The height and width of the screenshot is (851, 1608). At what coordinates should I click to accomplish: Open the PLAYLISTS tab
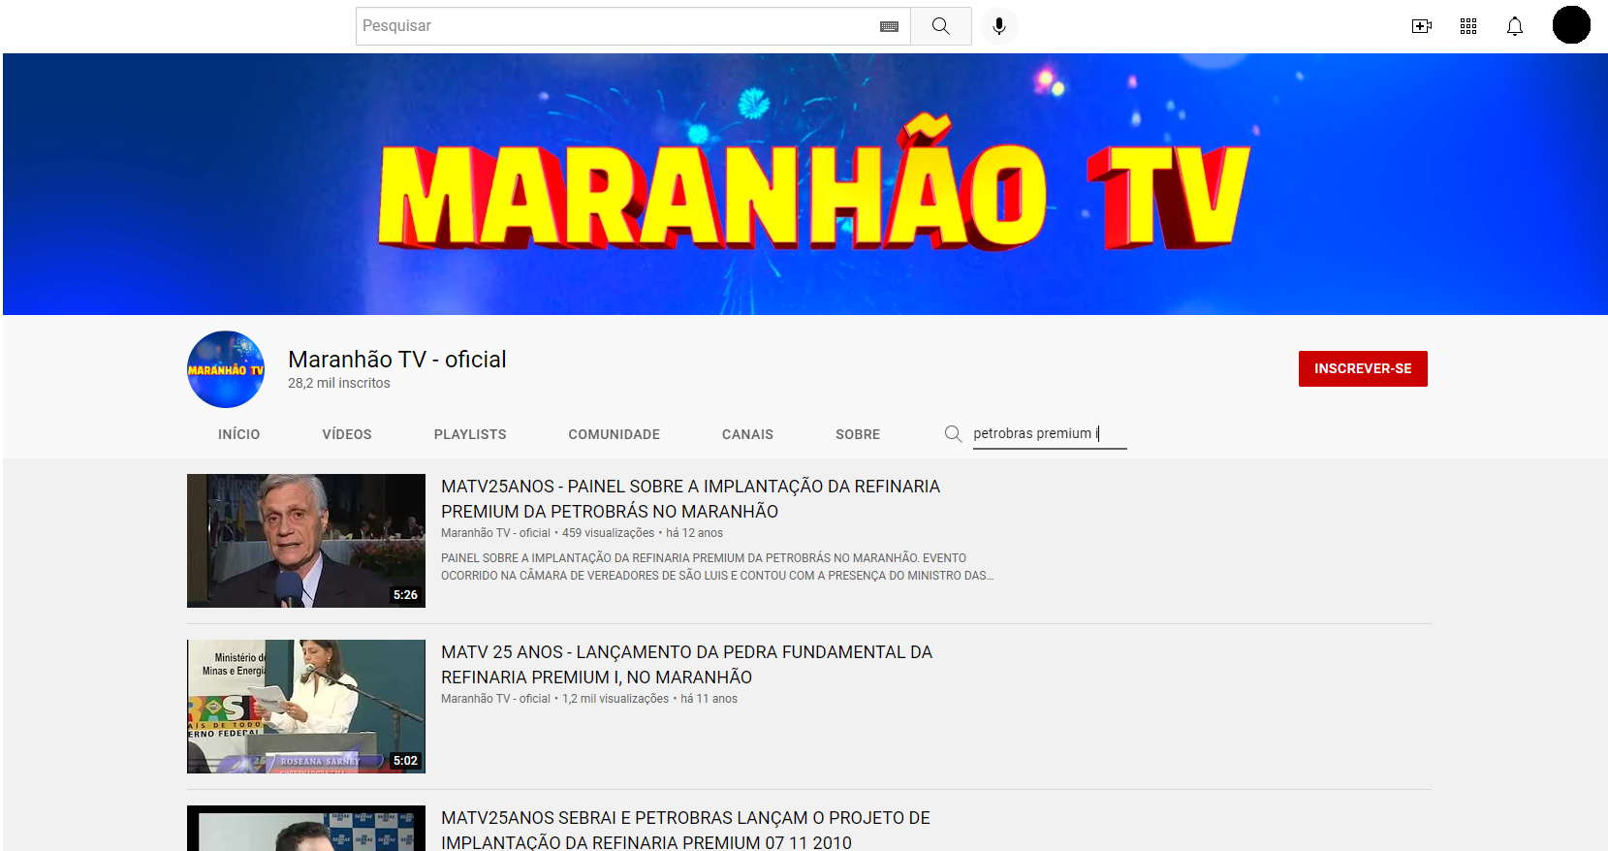pyautogui.click(x=470, y=434)
